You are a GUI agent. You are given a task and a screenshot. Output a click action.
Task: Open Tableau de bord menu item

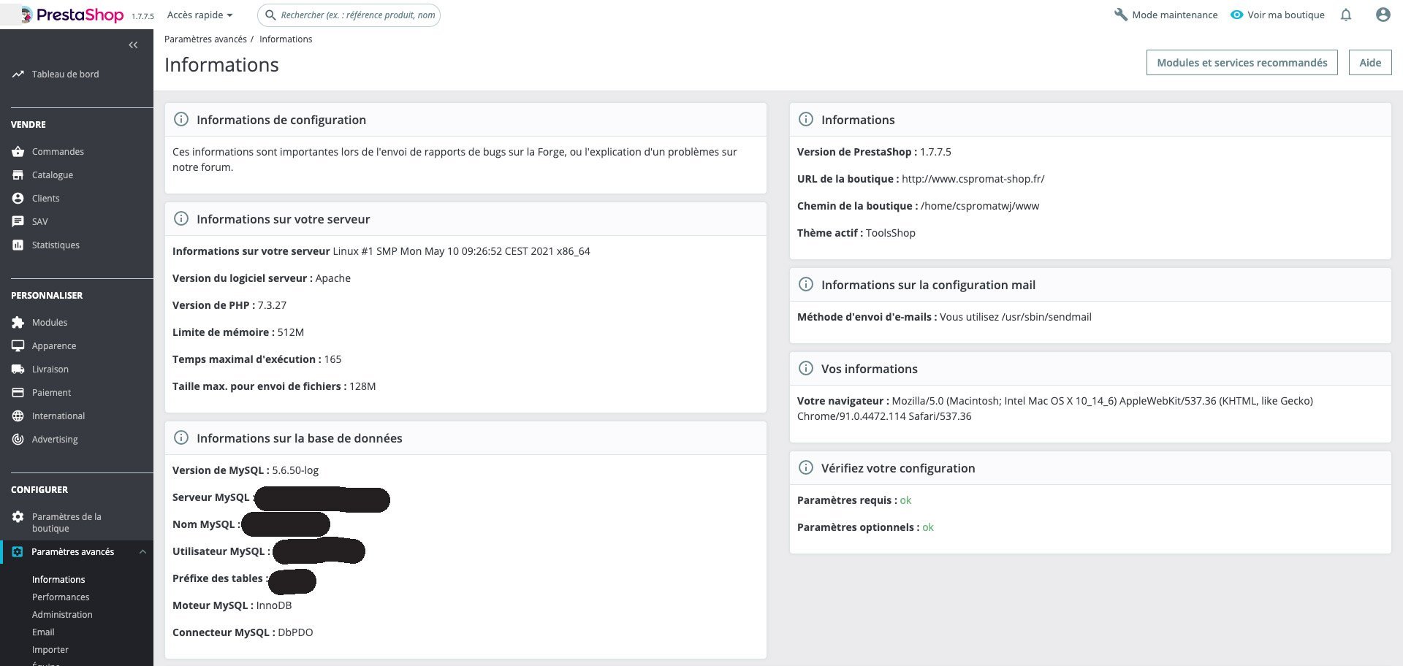click(x=65, y=74)
